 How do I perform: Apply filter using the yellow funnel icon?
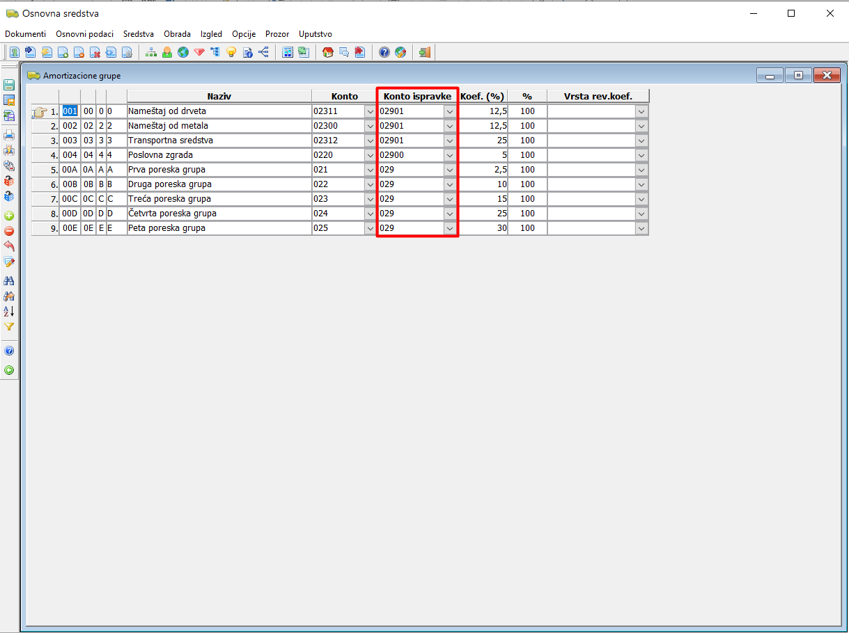[x=9, y=326]
